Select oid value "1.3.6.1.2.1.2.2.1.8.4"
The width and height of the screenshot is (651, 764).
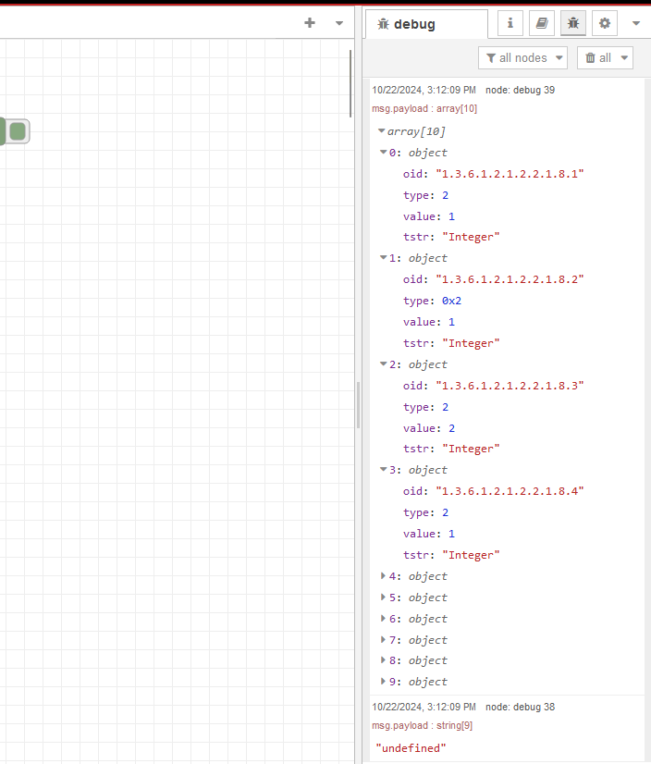tap(510, 491)
